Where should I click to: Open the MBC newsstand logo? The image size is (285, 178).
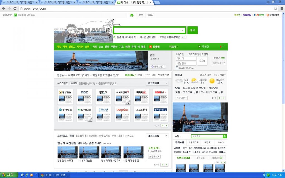point(84,92)
